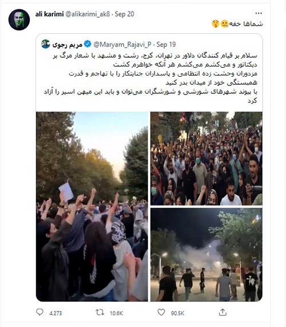The height and width of the screenshot is (327, 286).
Task: Click the quoted tweet's small avatar
Action: (x=45, y=44)
